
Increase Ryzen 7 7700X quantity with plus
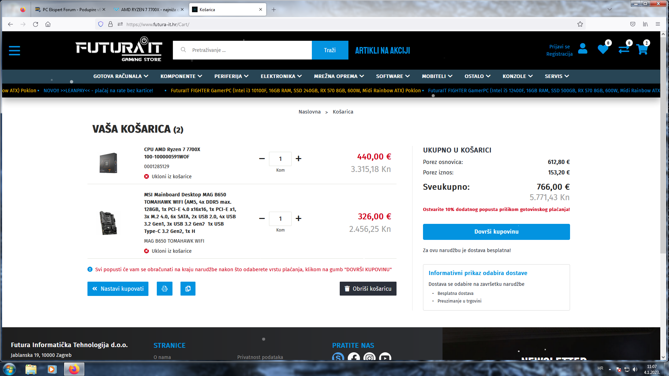299,158
